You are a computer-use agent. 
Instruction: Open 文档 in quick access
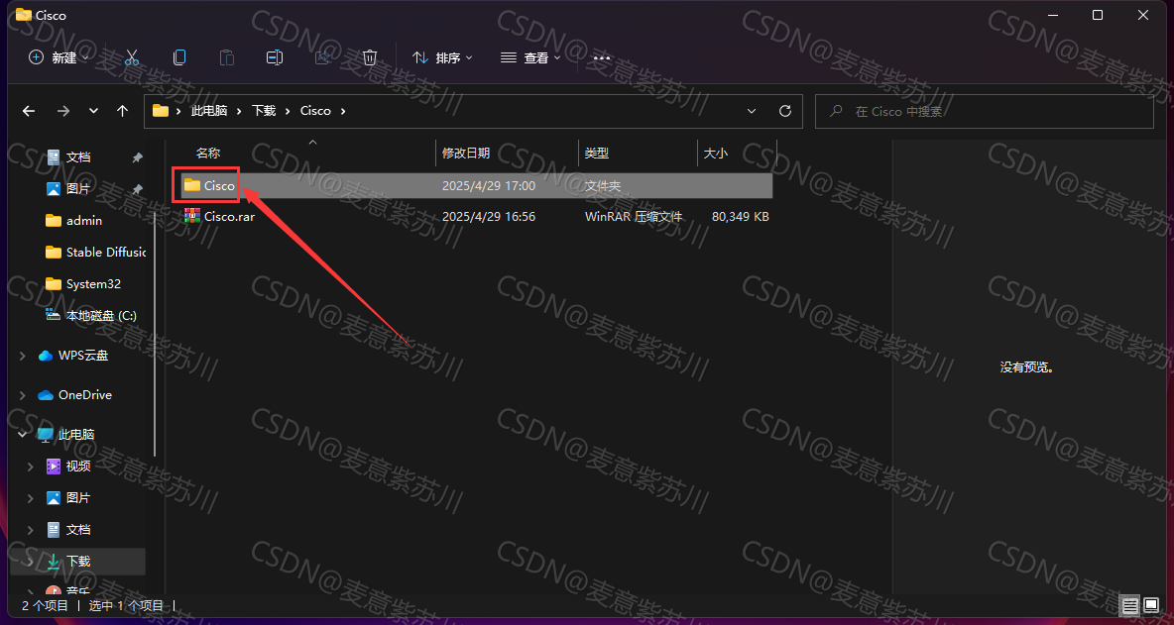[x=78, y=157]
